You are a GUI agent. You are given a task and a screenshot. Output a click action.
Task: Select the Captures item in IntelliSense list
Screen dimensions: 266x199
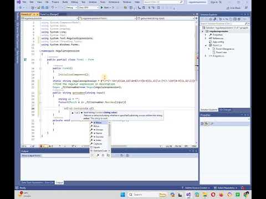pos(100,144)
